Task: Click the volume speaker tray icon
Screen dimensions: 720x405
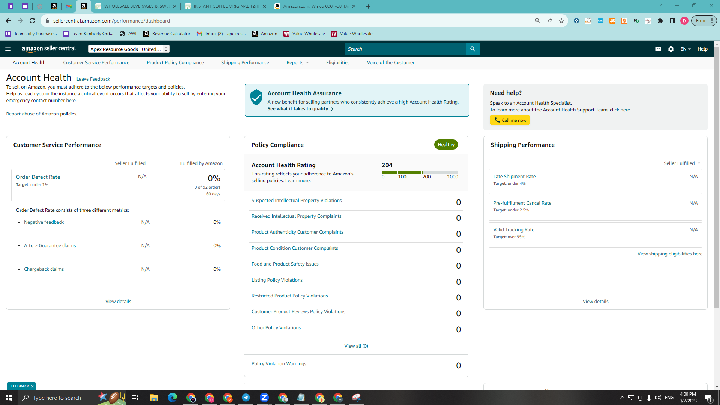Action: [x=658, y=397]
